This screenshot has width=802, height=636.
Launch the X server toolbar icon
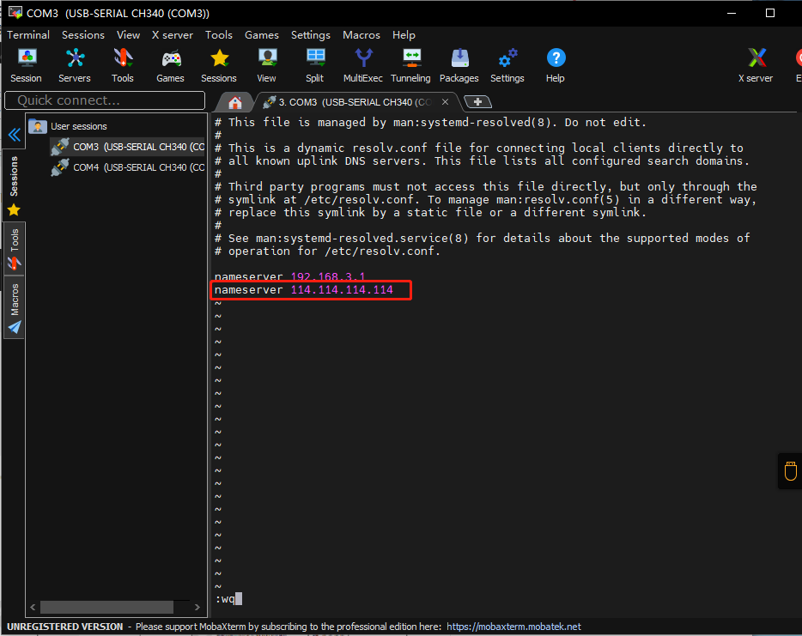tap(756, 65)
